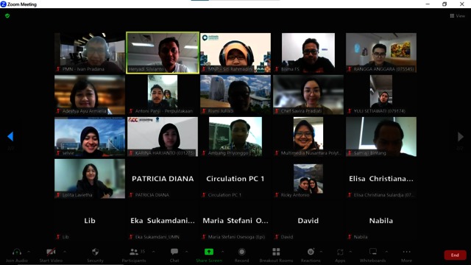471x265 pixels.
Task: Expand the Reactions options arrow
Action: (x=321, y=252)
